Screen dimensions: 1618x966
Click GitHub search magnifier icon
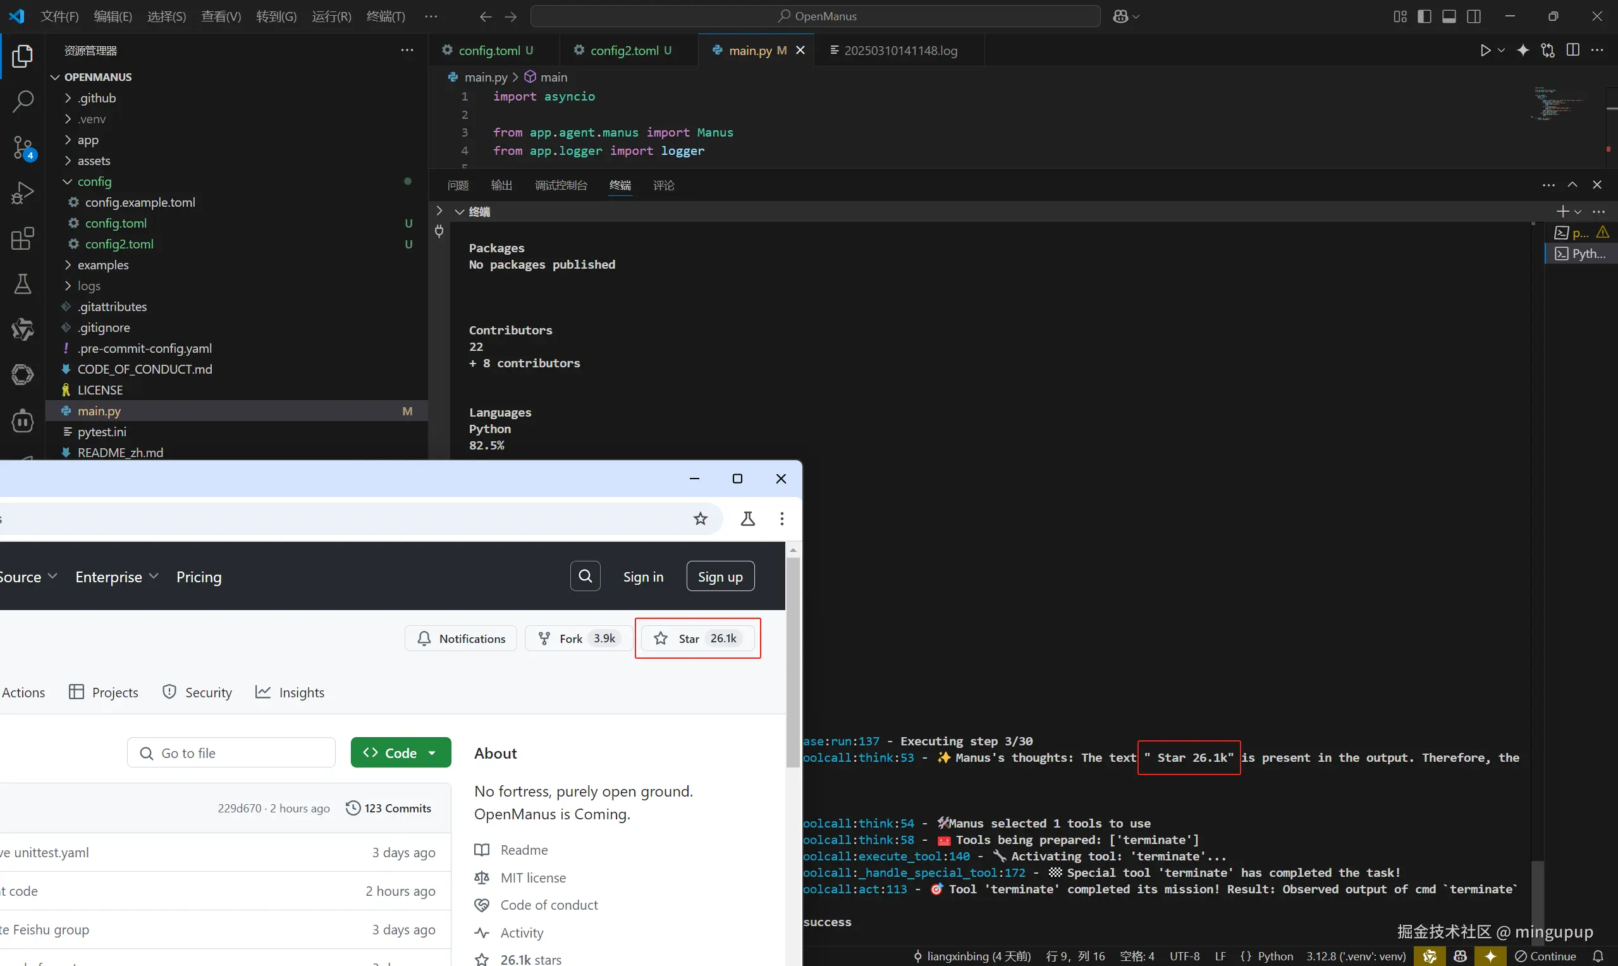click(x=585, y=576)
